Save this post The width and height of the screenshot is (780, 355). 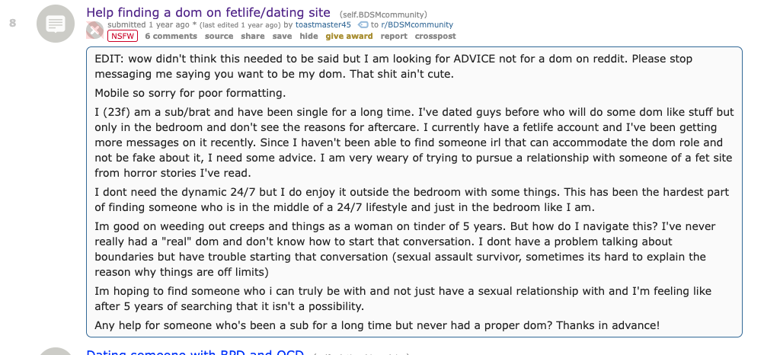282,36
